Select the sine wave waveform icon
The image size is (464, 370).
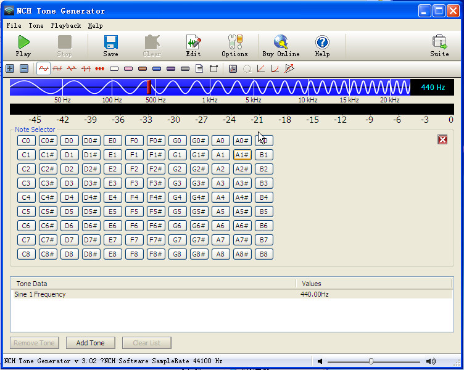pyautogui.click(x=44, y=68)
